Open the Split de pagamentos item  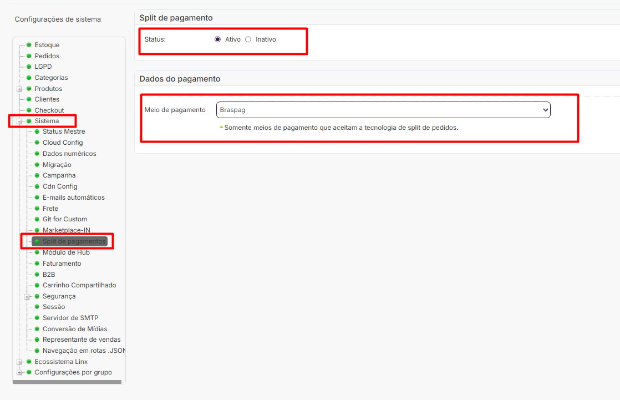74,241
